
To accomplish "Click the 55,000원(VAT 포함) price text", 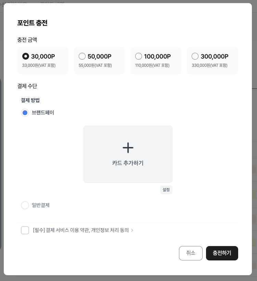I will (x=95, y=65).
